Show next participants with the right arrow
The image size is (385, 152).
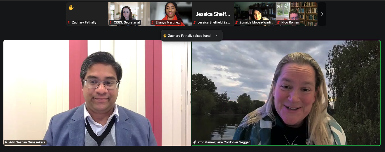pyautogui.click(x=322, y=14)
